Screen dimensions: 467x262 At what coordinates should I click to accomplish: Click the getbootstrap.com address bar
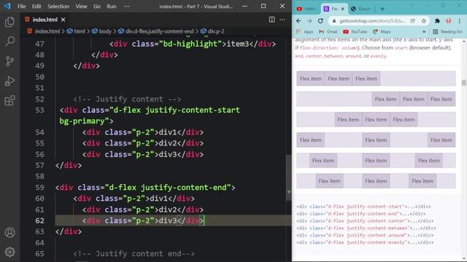point(372,21)
